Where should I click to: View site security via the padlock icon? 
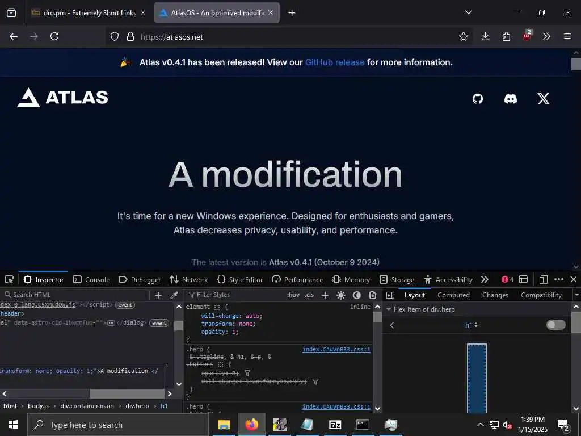[x=130, y=36]
